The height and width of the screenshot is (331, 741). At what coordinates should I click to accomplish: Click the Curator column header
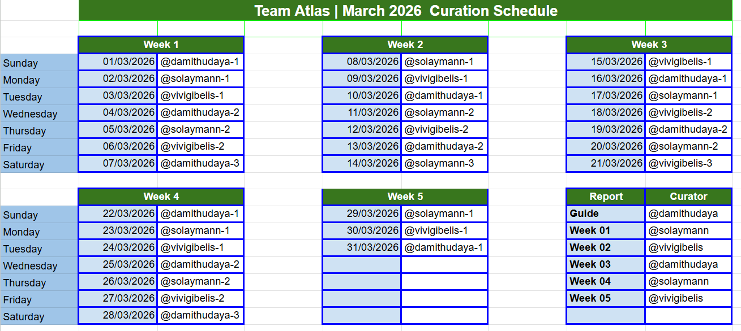coord(688,197)
